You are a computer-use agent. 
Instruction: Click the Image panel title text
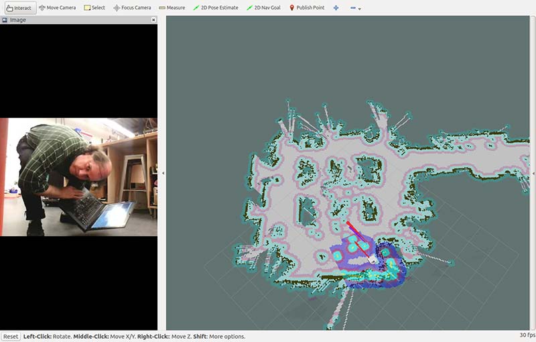[x=18, y=20]
